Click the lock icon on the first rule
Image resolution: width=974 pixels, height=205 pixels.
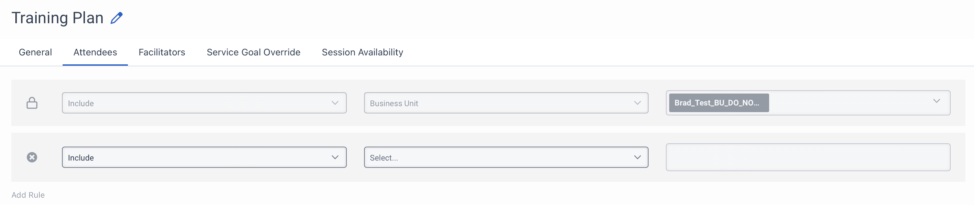(33, 103)
